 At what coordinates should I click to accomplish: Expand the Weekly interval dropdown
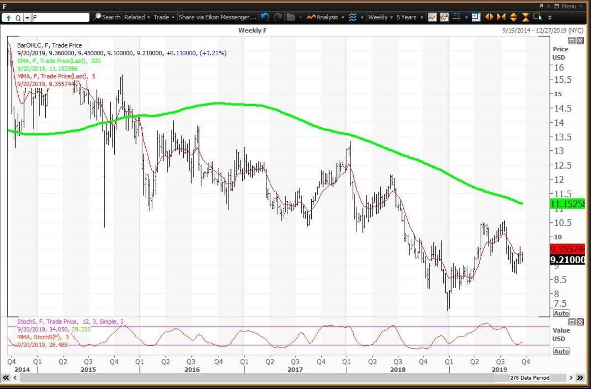tap(381, 17)
